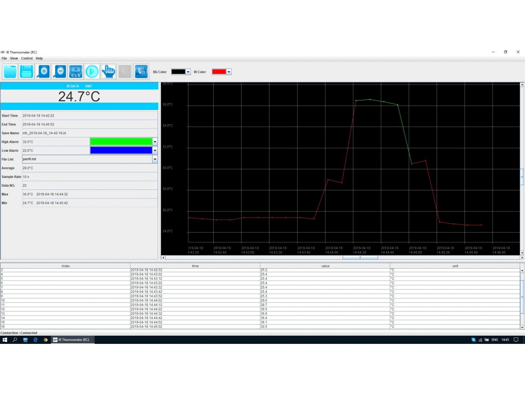Click the chart horizontal scrollbar thumb

[360, 257]
